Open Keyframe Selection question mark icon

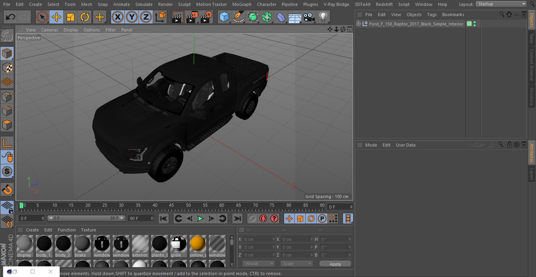pos(274,218)
